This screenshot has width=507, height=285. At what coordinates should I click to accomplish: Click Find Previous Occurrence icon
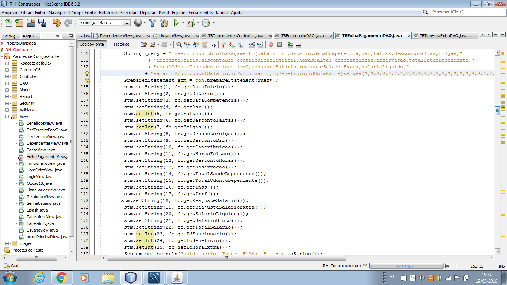coord(187,45)
